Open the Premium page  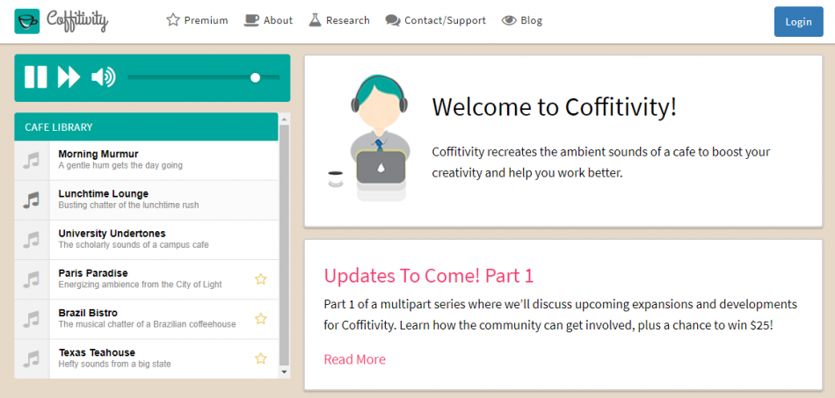tap(197, 20)
